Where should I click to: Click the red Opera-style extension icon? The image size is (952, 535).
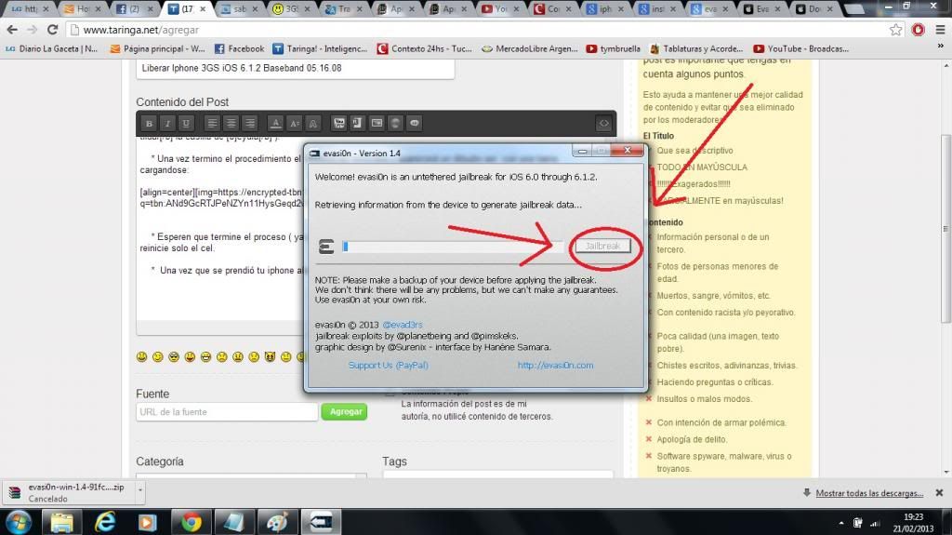point(918,30)
